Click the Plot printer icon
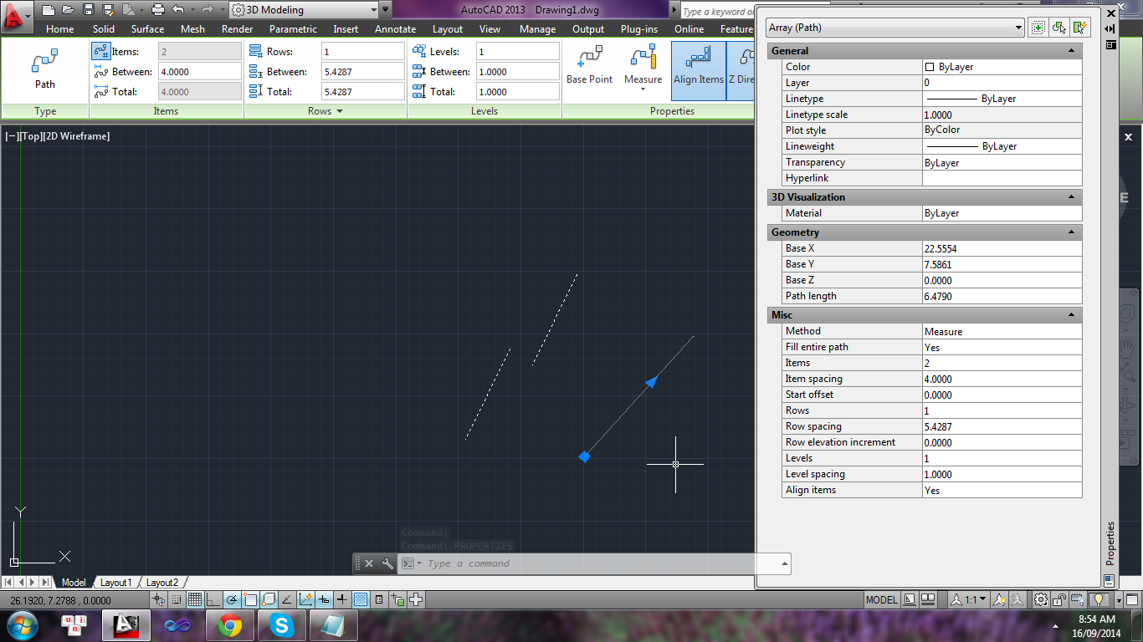 point(157,10)
